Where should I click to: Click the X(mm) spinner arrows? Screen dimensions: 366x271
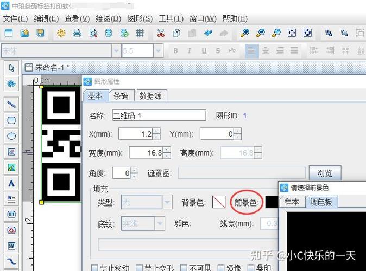(156, 134)
